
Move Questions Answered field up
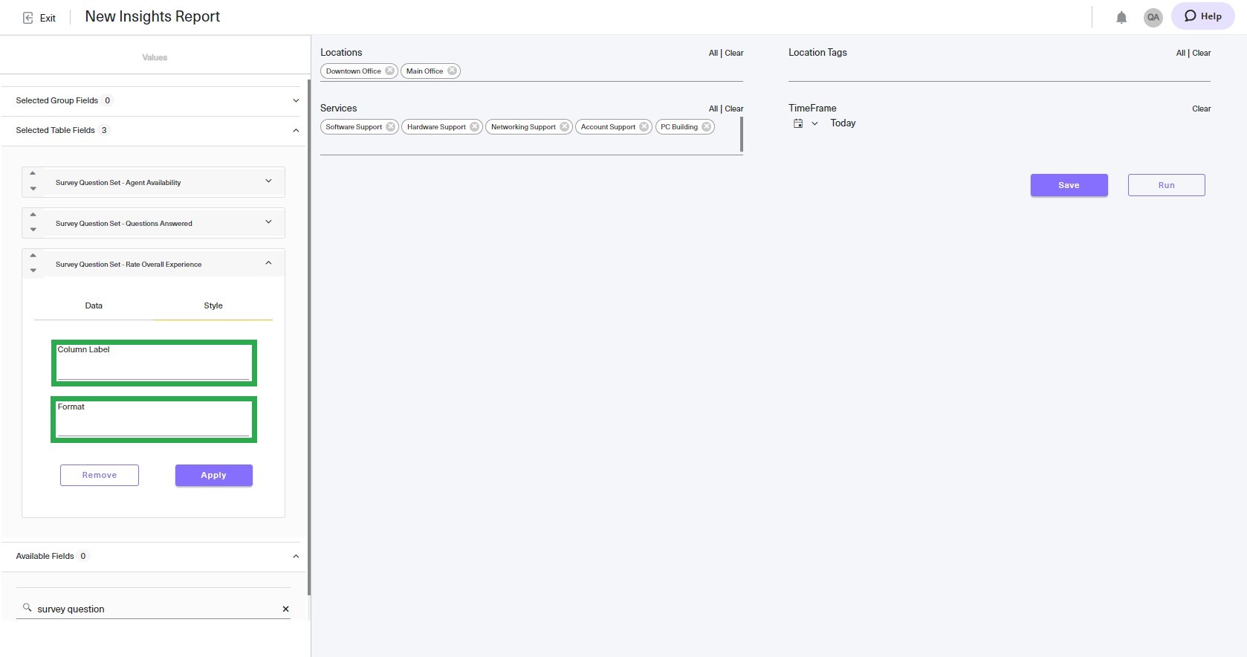coord(33,214)
